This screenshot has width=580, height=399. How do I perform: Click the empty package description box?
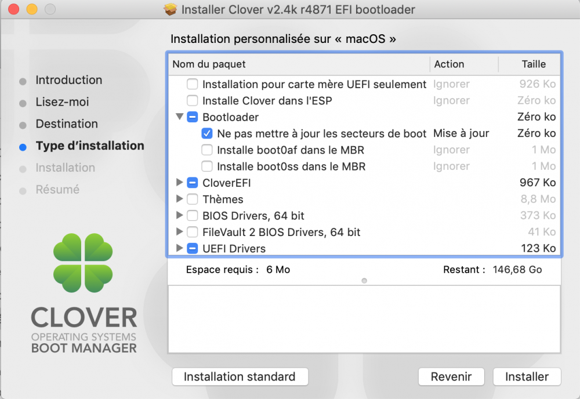click(364, 319)
